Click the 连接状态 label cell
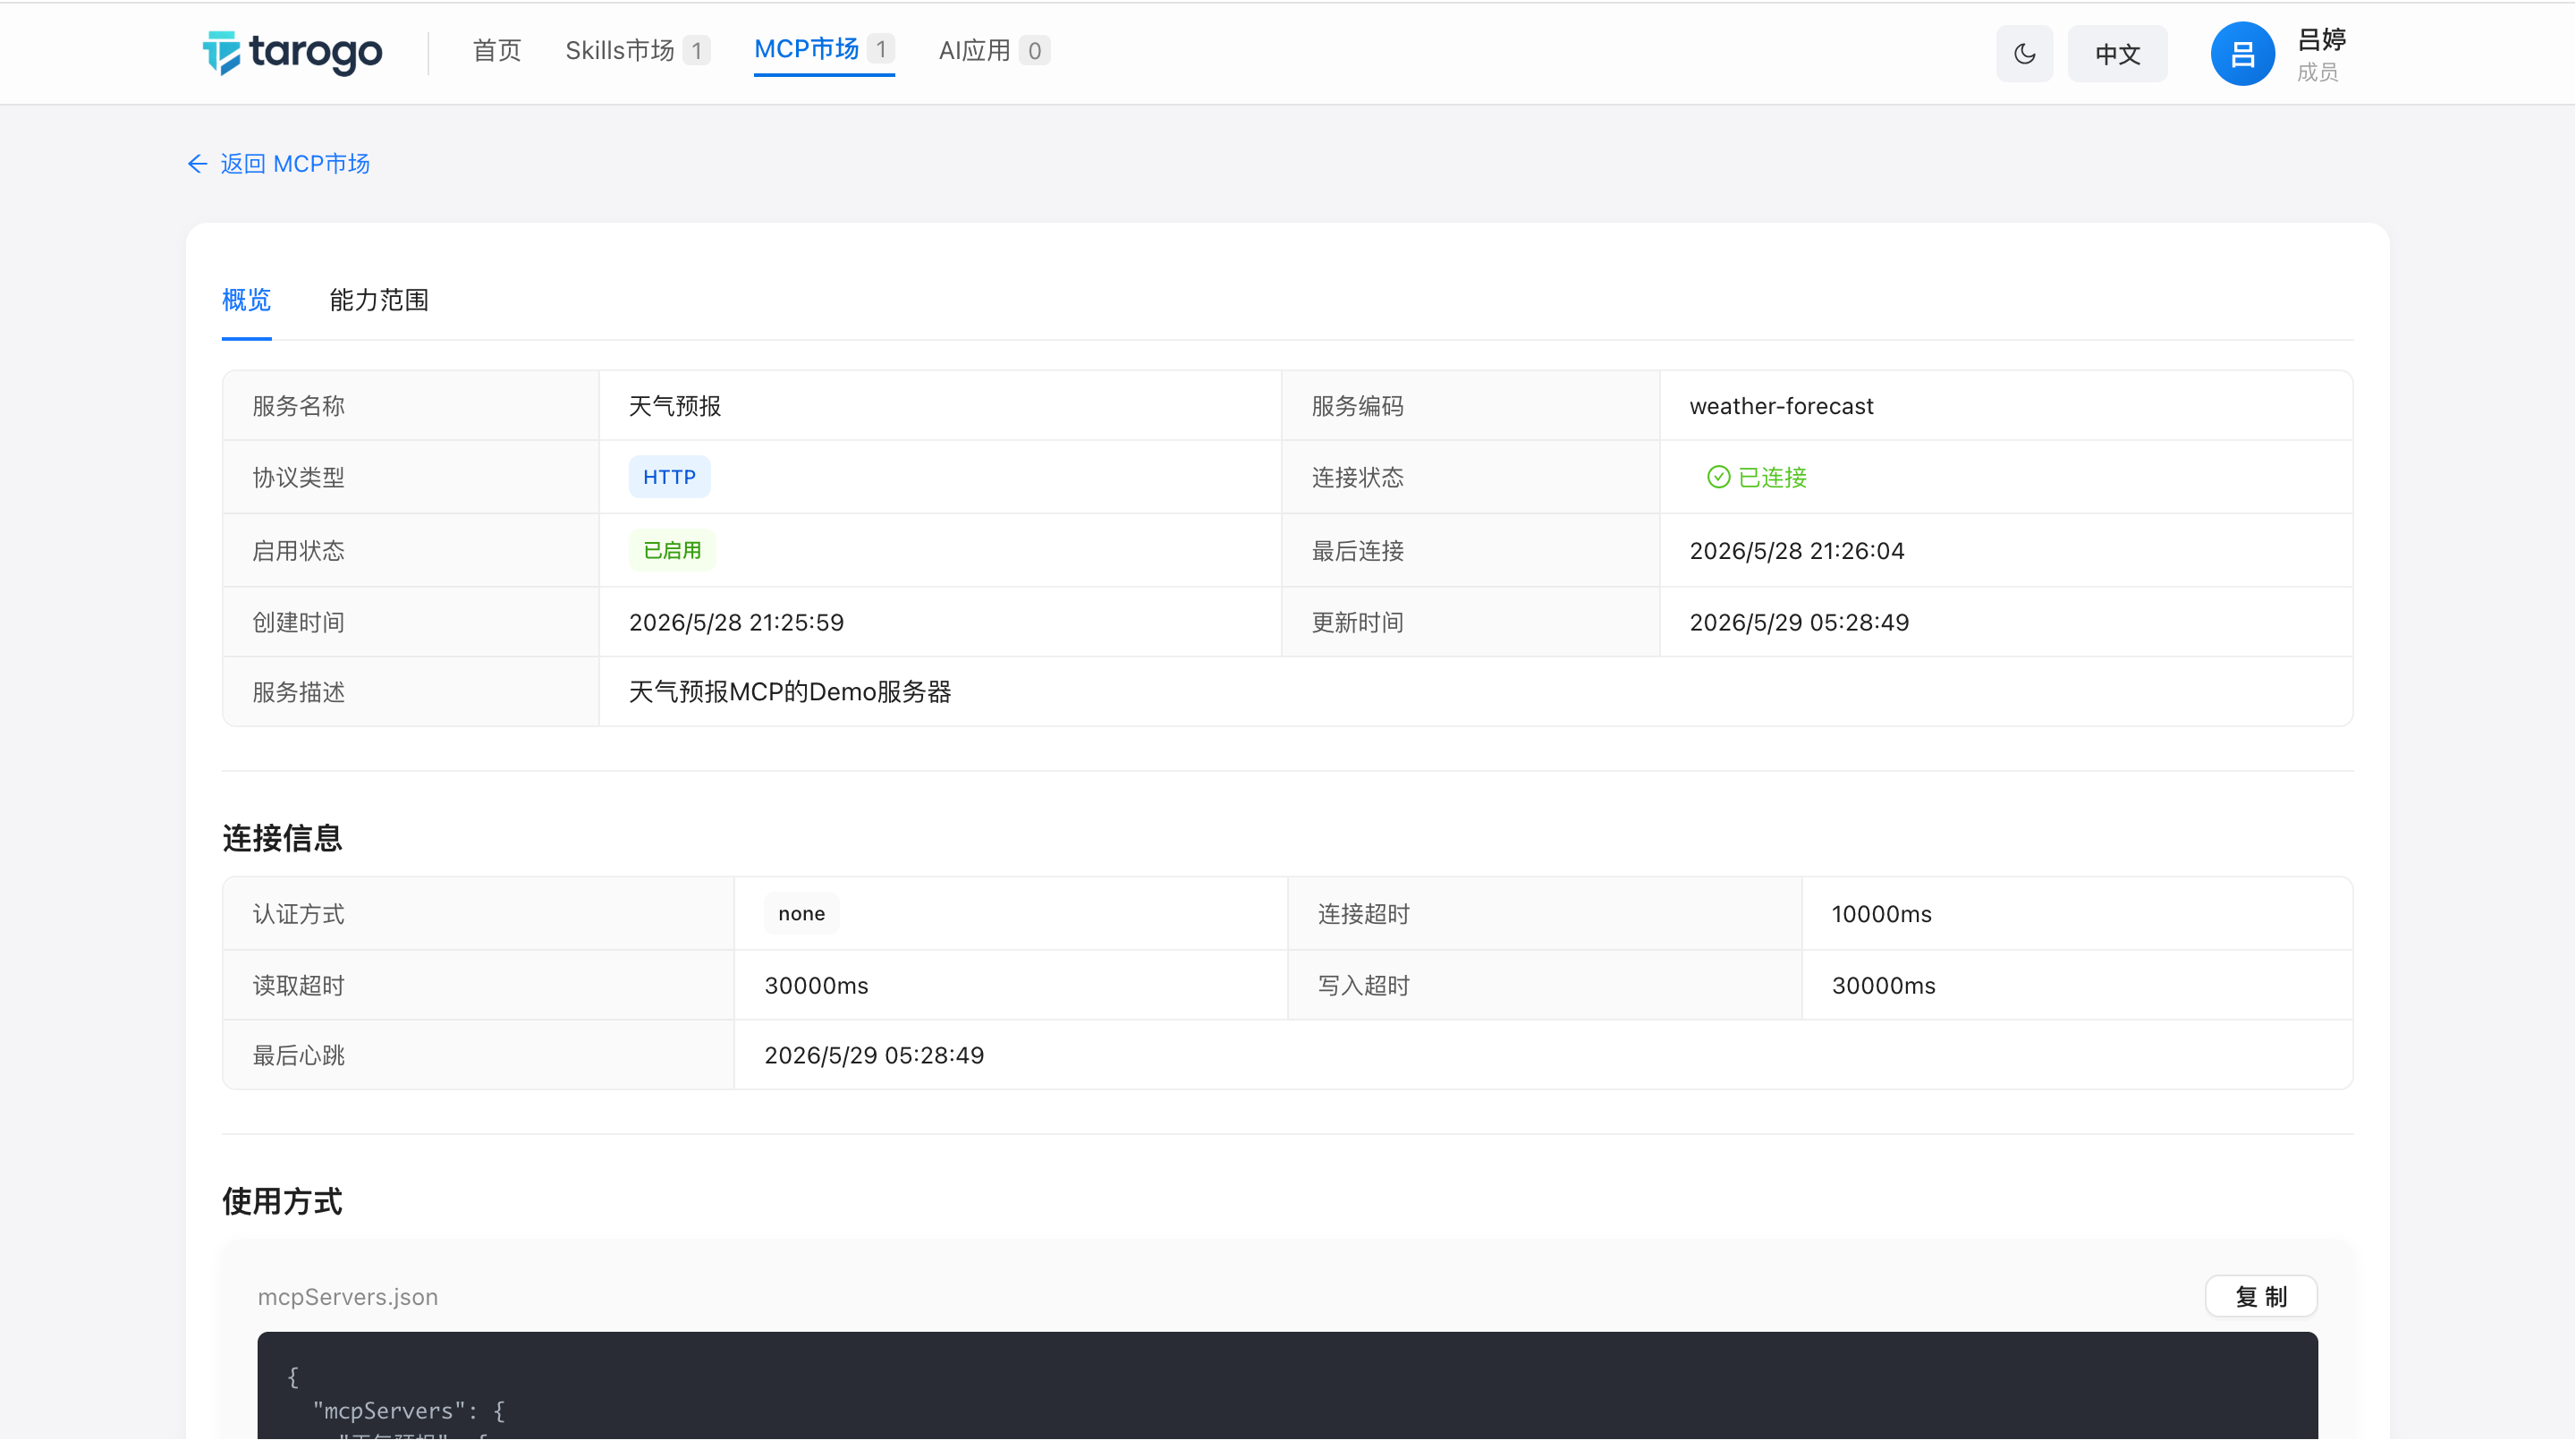 coord(1470,477)
